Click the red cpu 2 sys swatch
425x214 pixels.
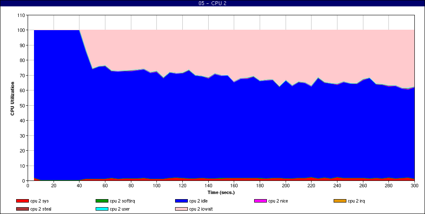coord(22,201)
